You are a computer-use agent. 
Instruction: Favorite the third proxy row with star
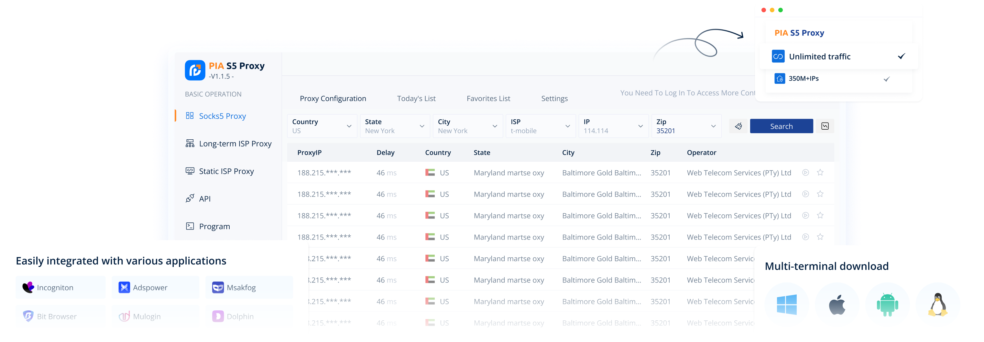[820, 215]
